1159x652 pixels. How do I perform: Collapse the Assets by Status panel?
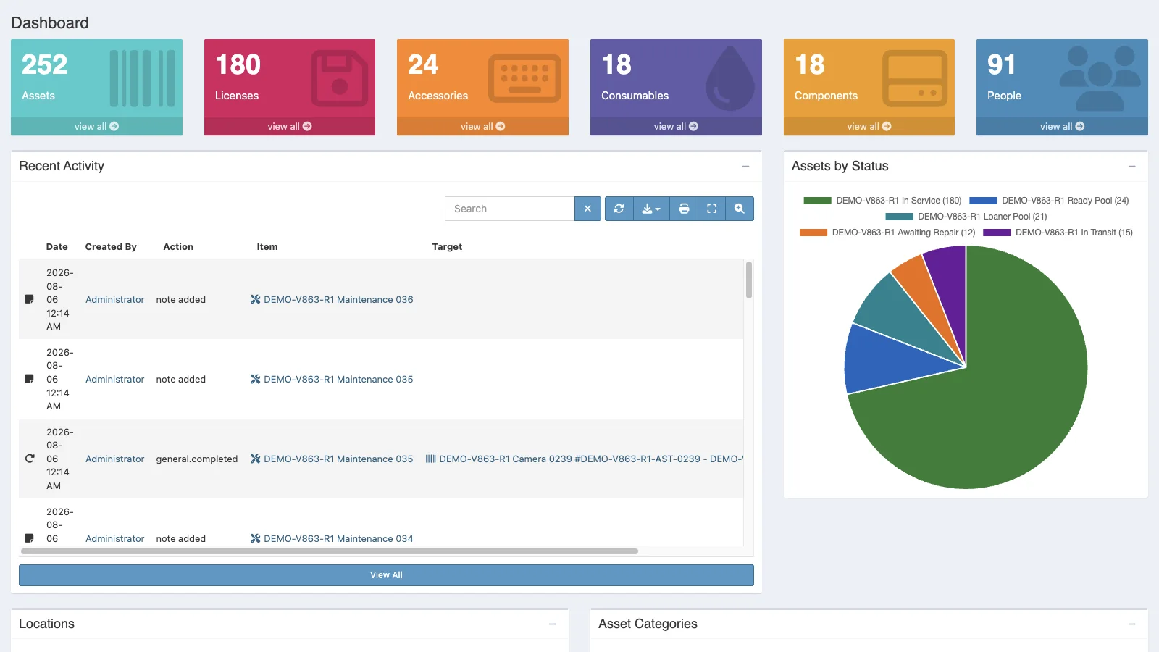(1131, 167)
